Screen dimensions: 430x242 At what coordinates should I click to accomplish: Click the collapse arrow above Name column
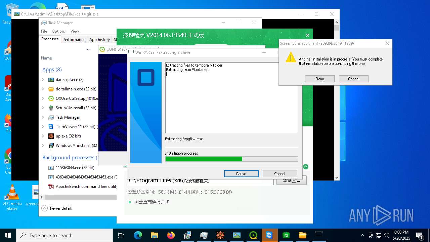tap(88, 49)
